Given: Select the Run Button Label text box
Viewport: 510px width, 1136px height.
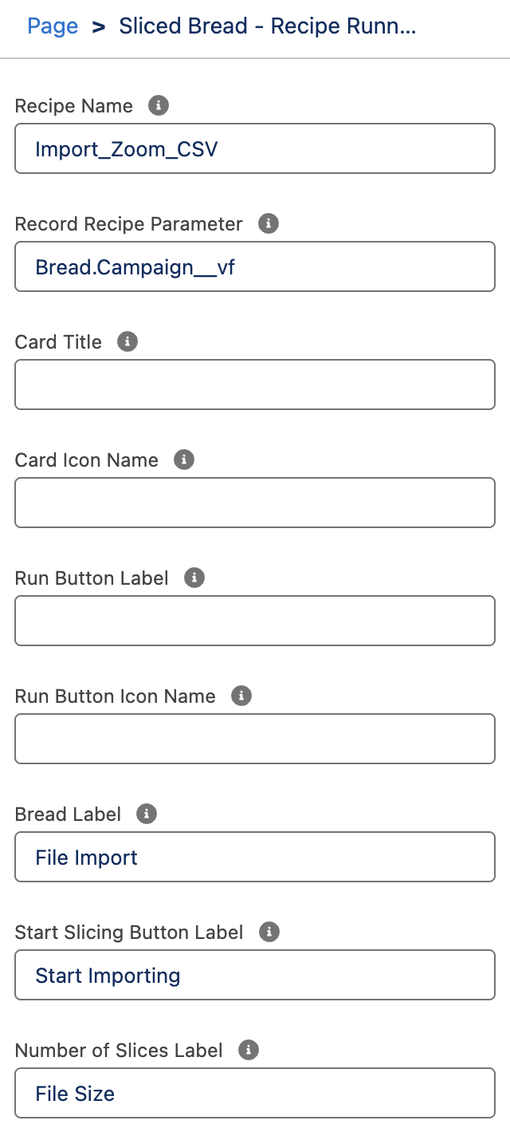Looking at the screenshot, I should tap(254, 621).
